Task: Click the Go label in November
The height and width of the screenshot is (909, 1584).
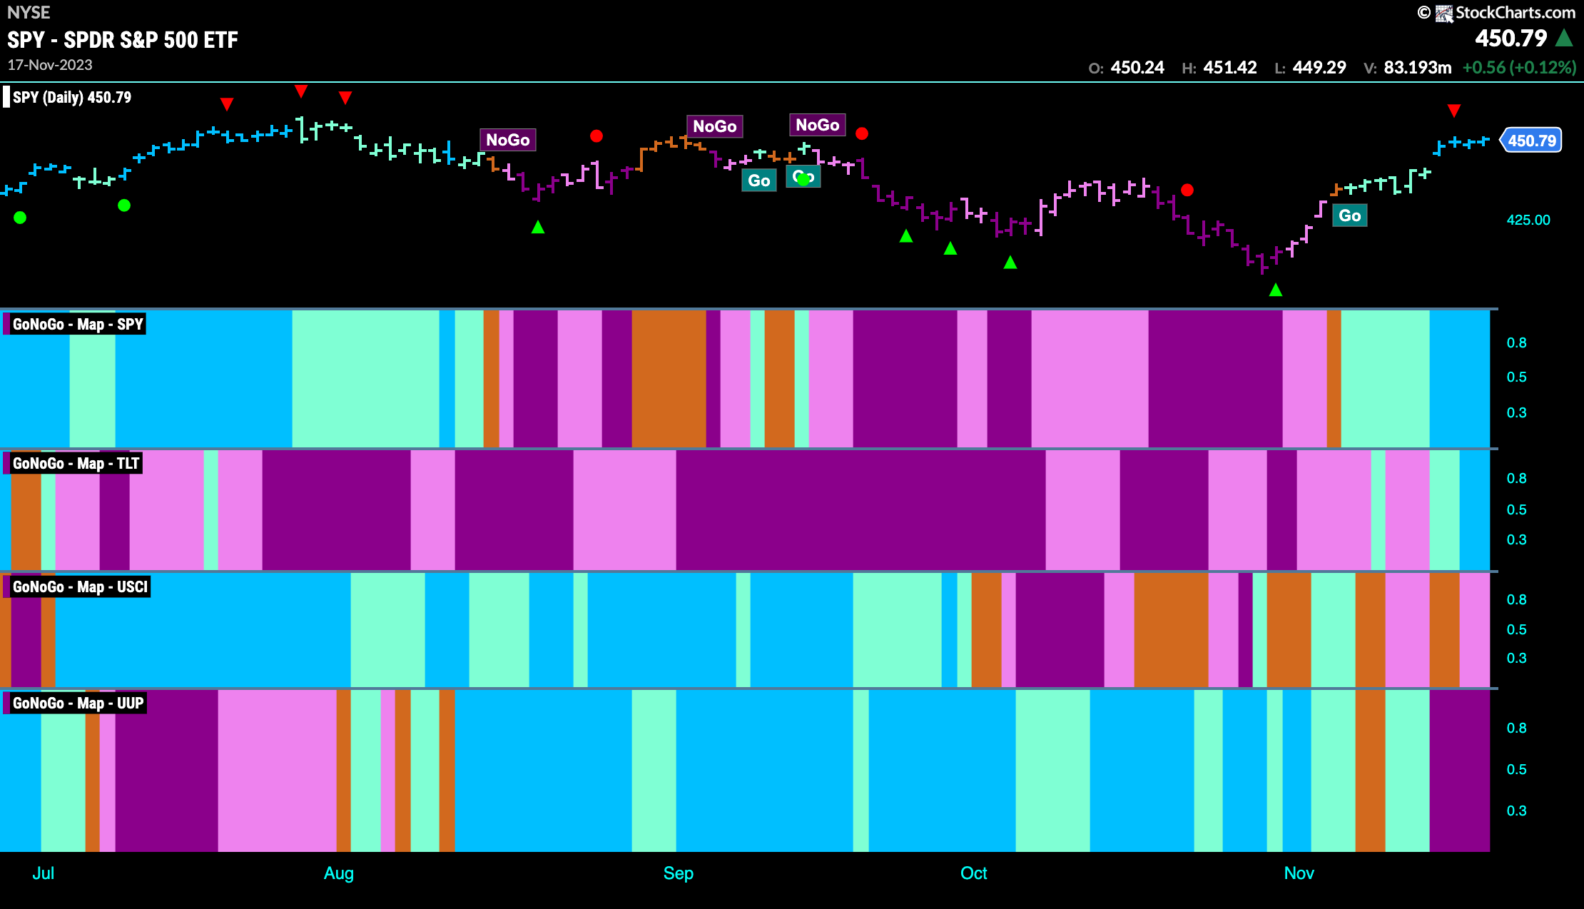Action: (1349, 215)
